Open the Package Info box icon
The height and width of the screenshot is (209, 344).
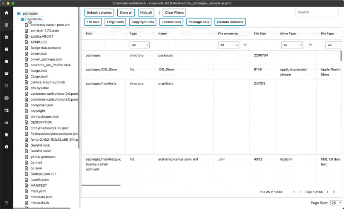tap(7, 74)
